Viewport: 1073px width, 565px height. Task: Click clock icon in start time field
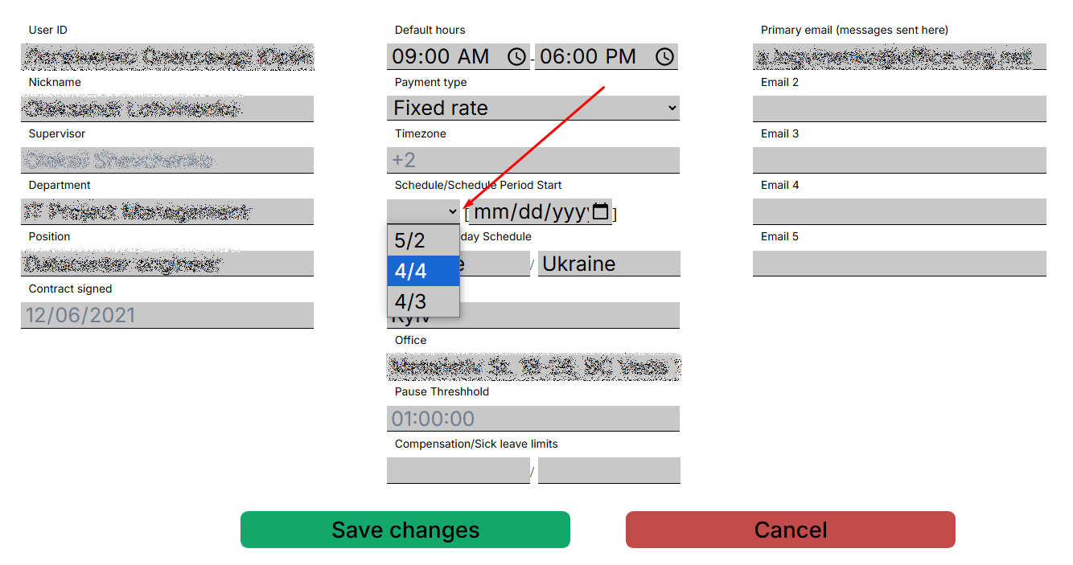point(516,57)
